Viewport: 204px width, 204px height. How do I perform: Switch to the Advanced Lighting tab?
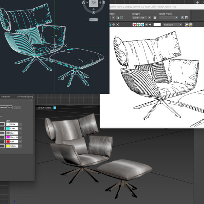25,97
